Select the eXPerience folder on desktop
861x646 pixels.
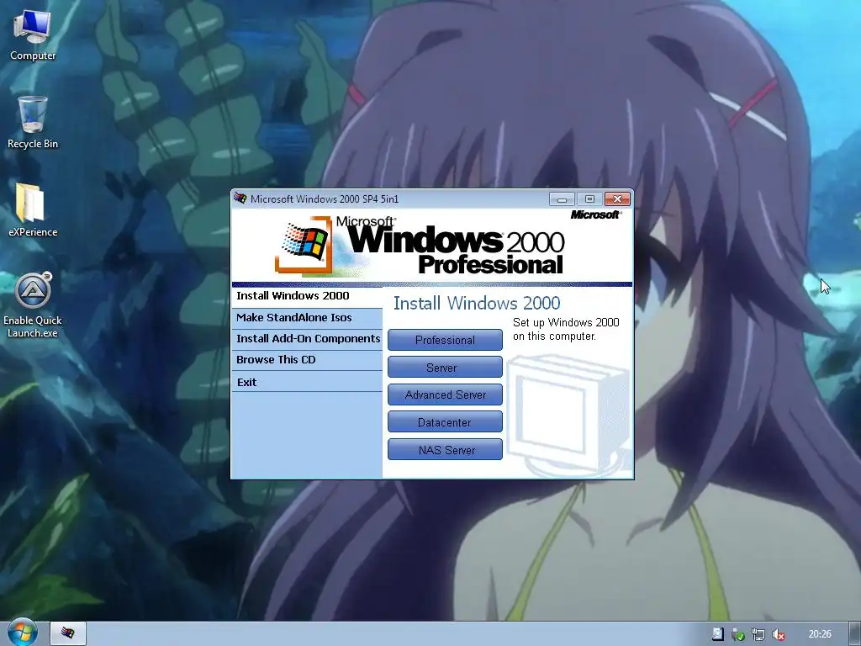click(33, 209)
